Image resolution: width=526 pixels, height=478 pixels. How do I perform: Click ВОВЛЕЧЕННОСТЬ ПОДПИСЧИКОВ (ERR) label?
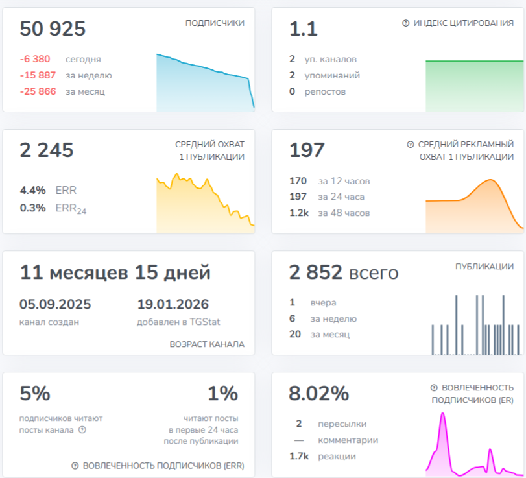pyautogui.click(x=163, y=466)
